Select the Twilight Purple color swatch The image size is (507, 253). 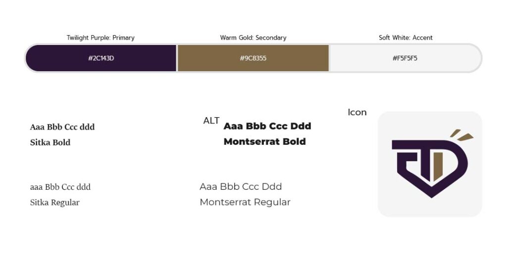(x=101, y=58)
